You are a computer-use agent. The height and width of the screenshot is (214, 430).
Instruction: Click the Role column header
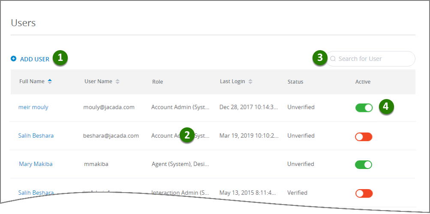coord(157,82)
